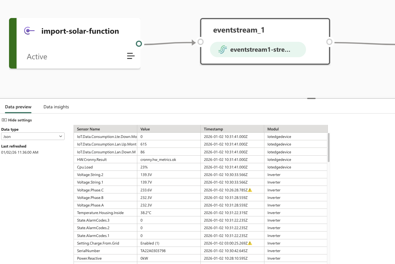Open the Data type Json dropdown
The image size is (395, 264).
[x=33, y=137]
